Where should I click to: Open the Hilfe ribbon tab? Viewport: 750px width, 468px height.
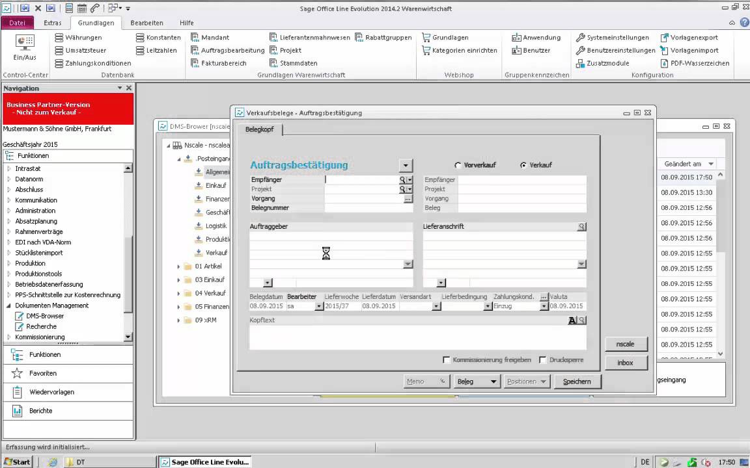[187, 23]
